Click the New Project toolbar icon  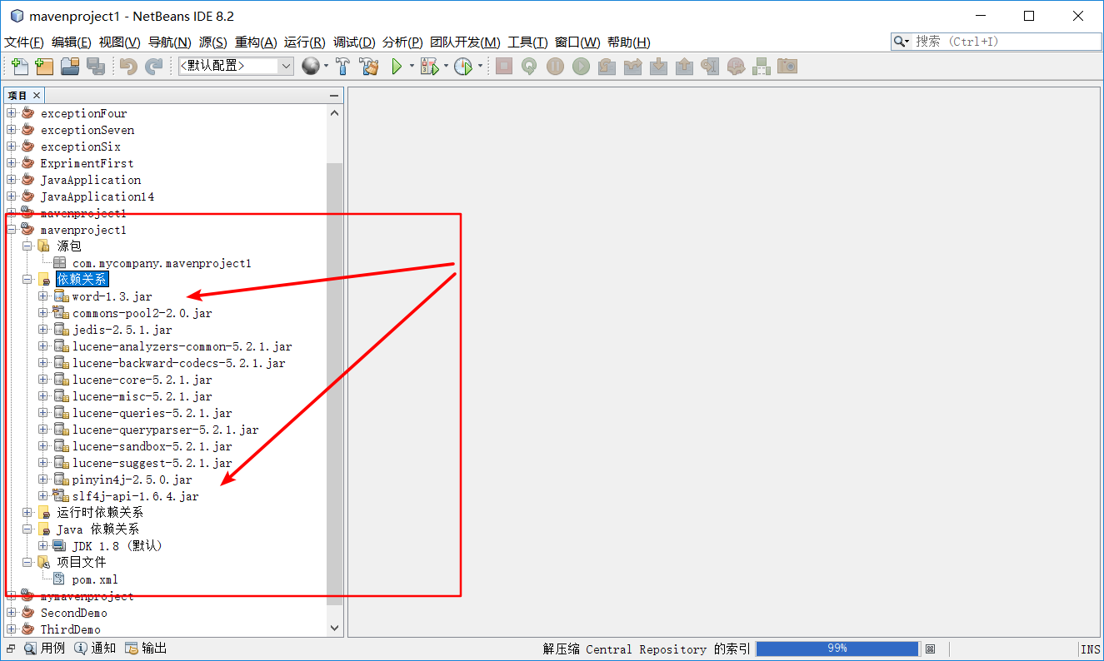(x=44, y=67)
